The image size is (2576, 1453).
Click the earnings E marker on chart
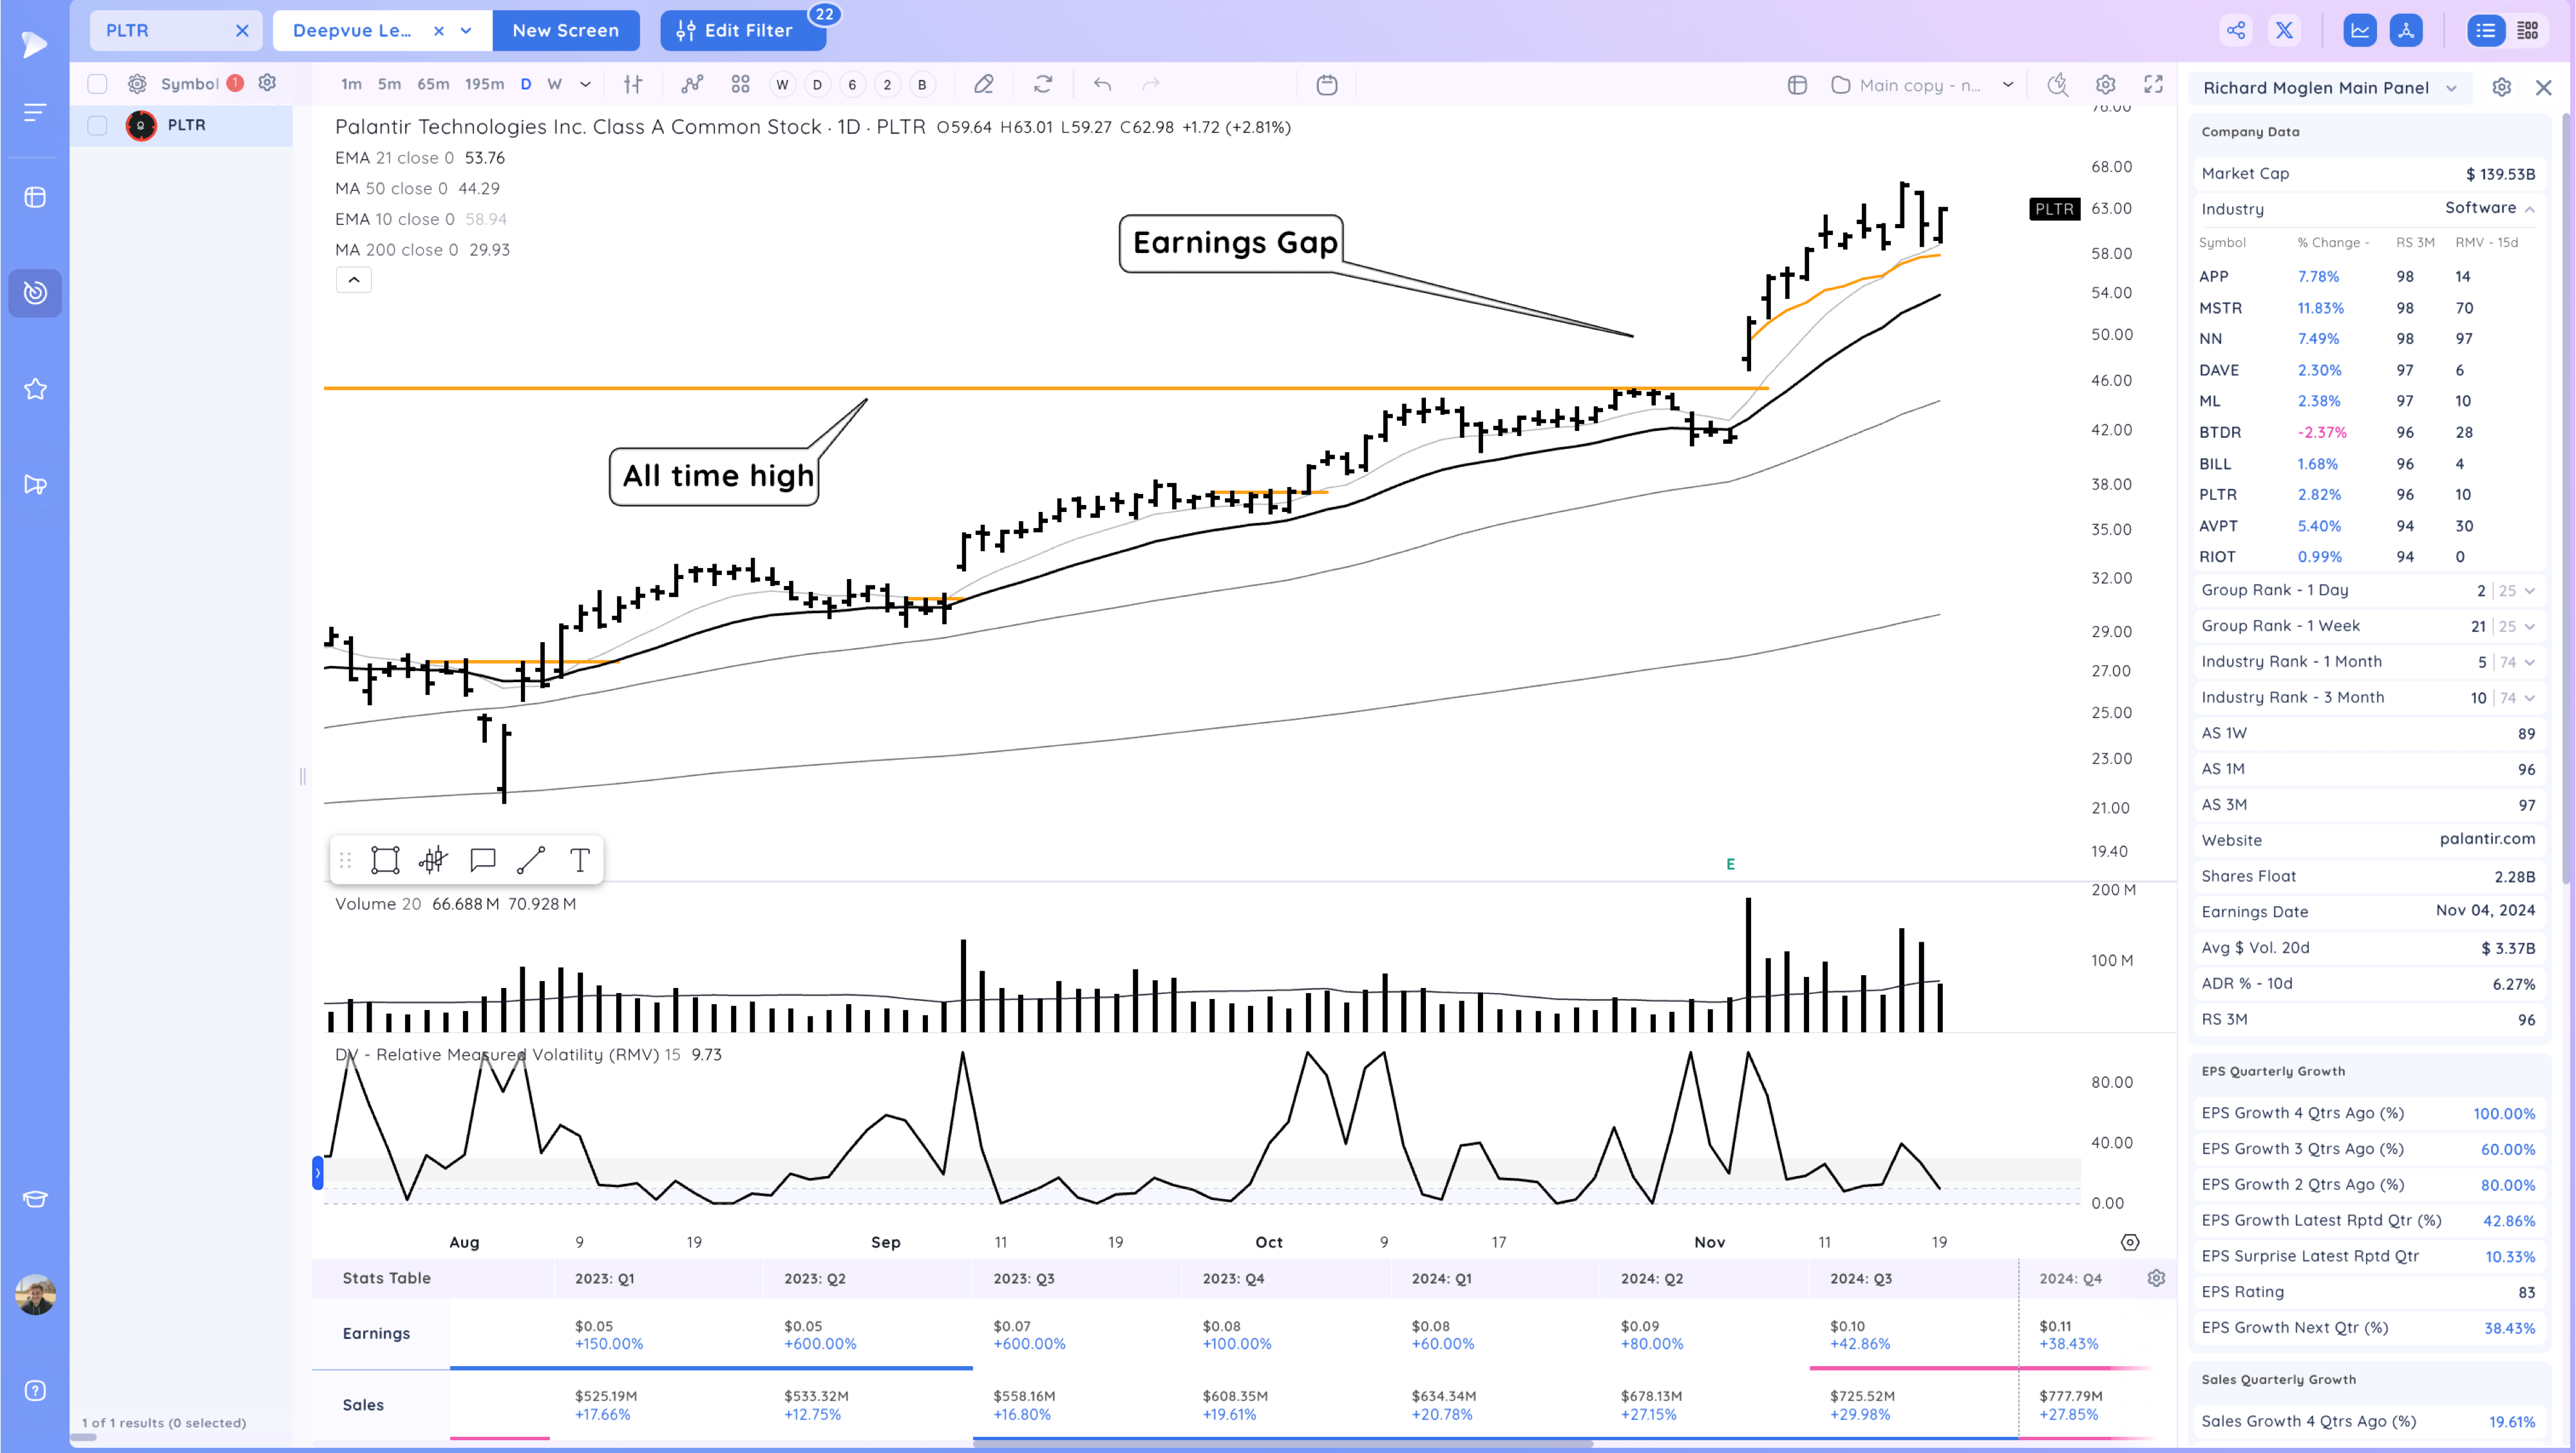(x=1730, y=864)
